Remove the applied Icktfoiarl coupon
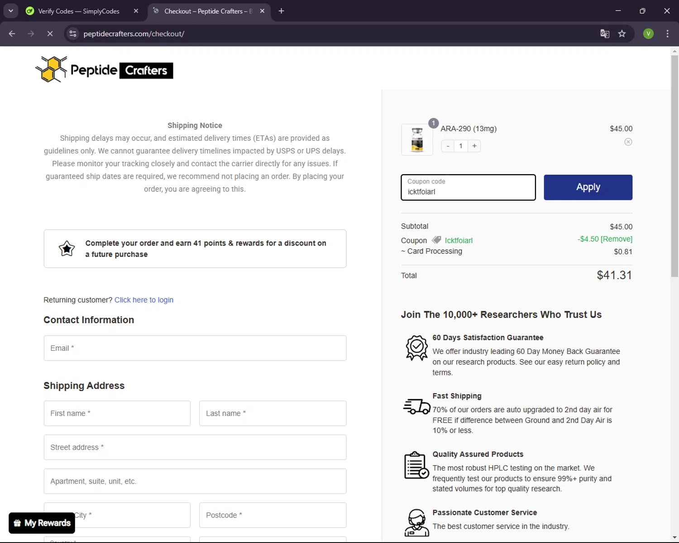The width and height of the screenshot is (679, 543). point(616,239)
